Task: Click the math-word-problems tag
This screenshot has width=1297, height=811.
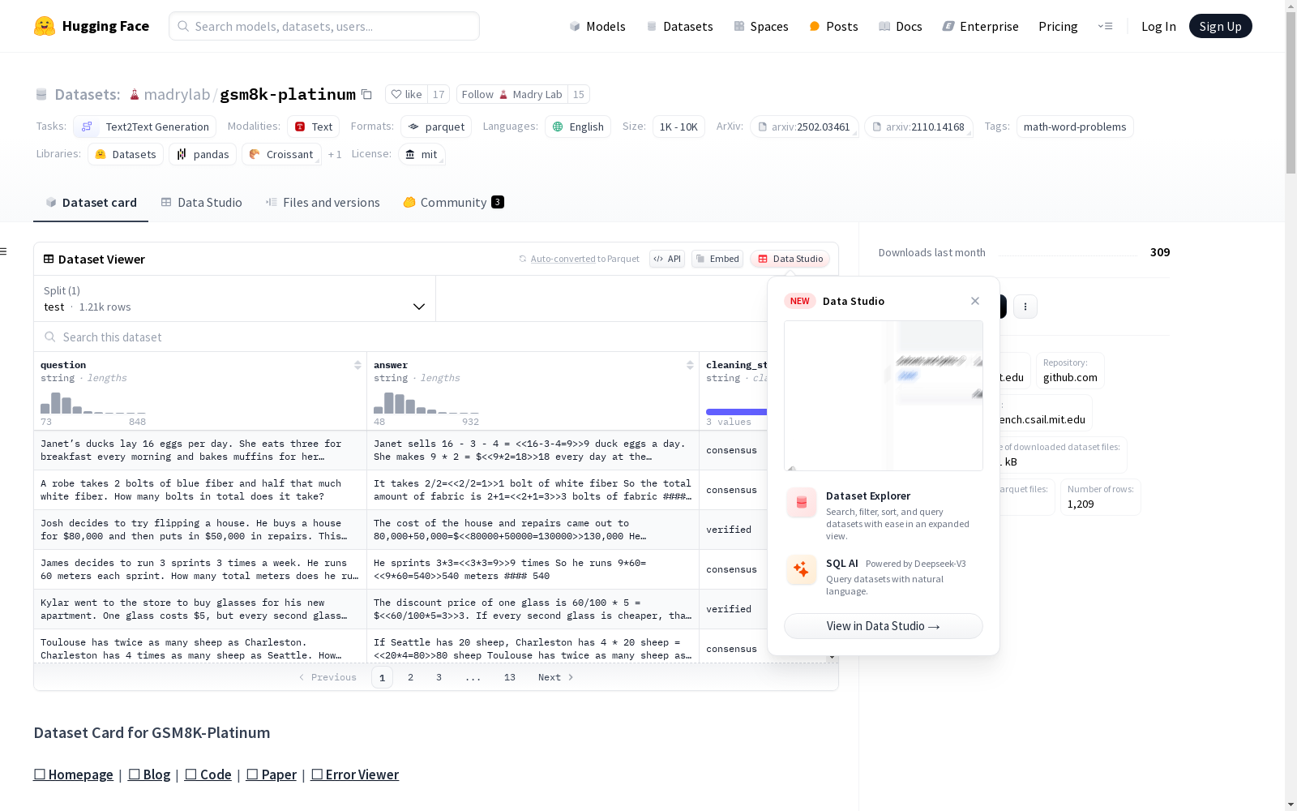Action: click(1075, 127)
